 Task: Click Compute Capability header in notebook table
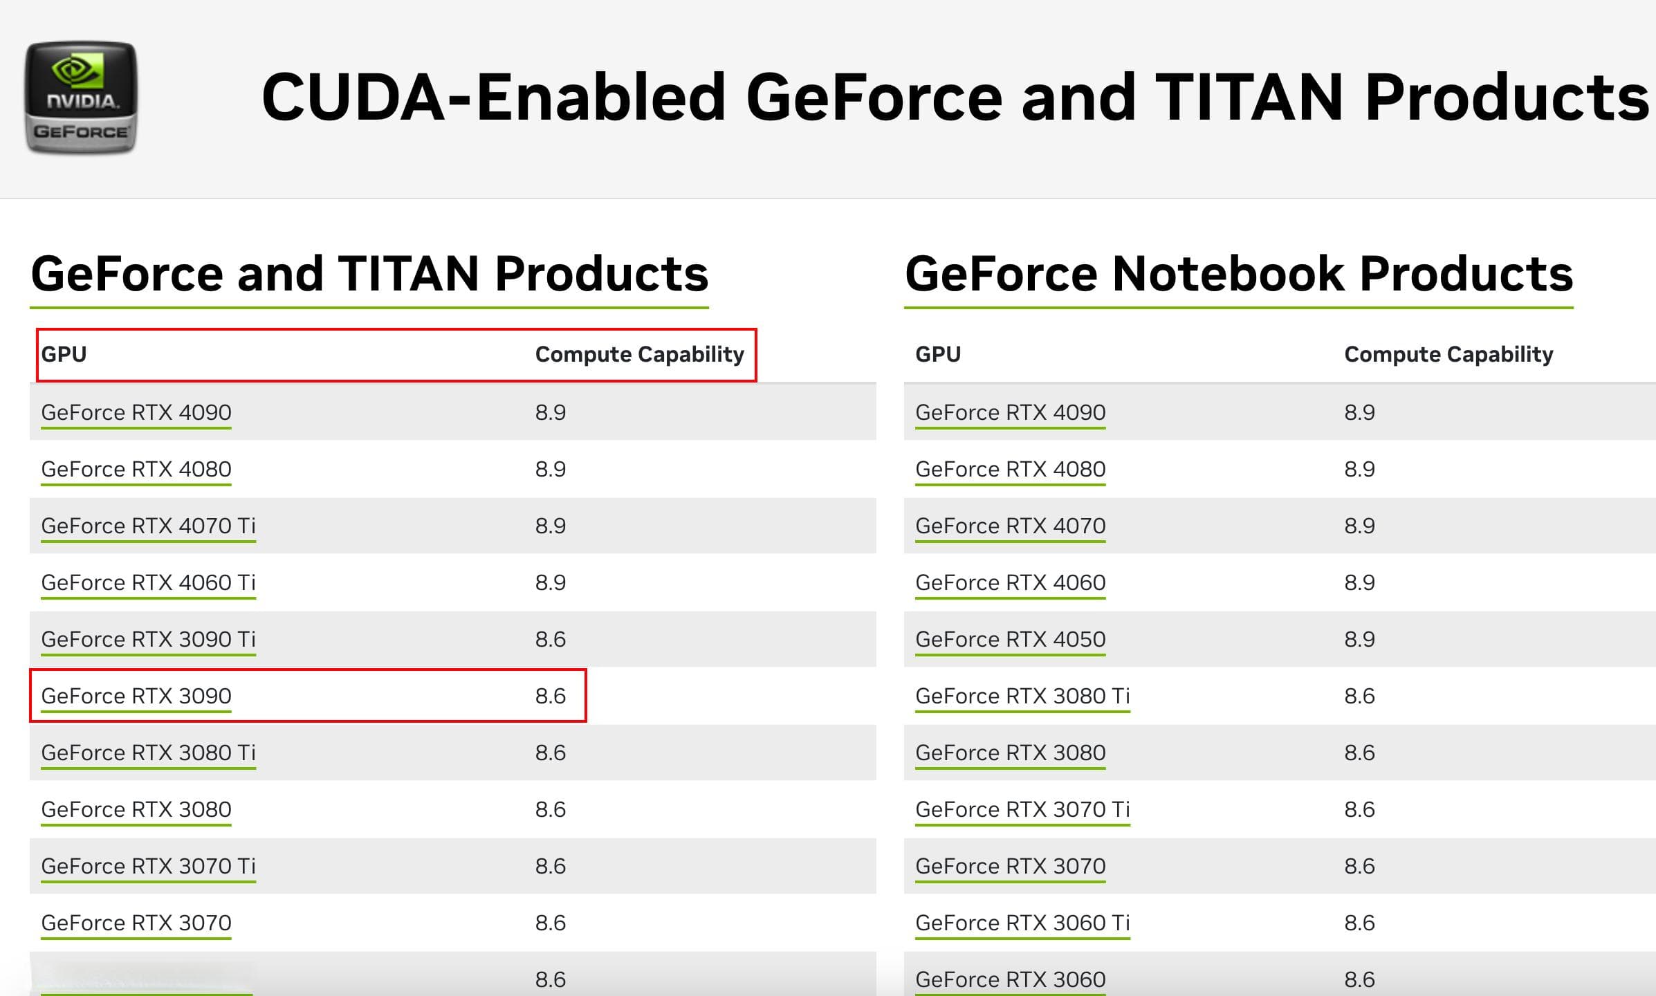[x=1448, y=354]
